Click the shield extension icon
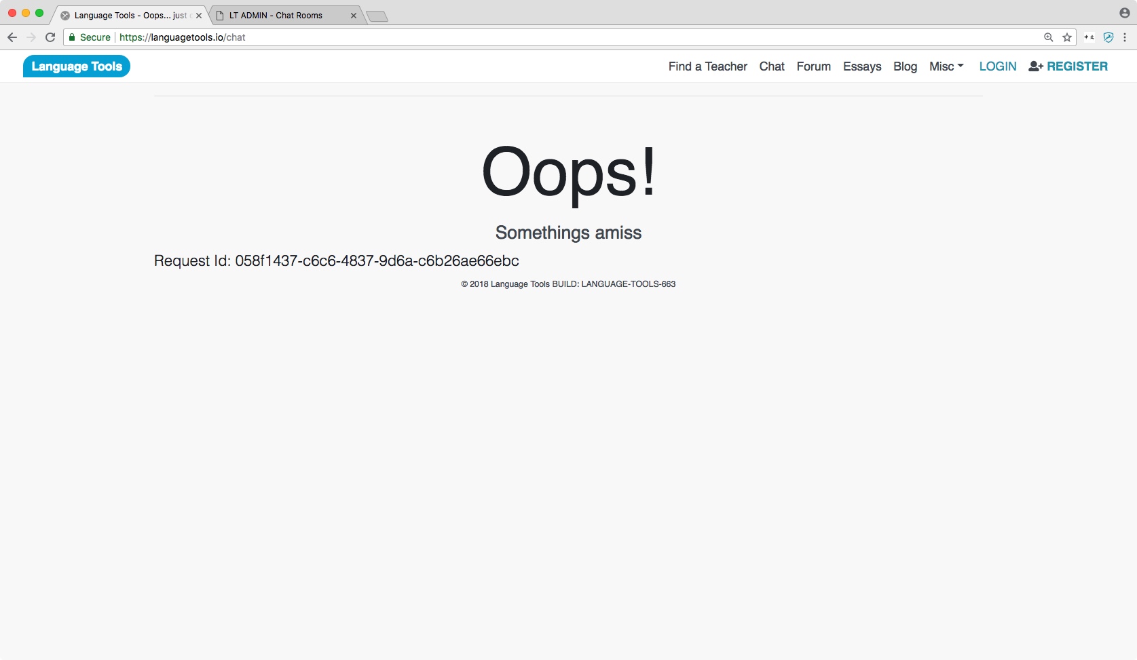 [1108, 37]
